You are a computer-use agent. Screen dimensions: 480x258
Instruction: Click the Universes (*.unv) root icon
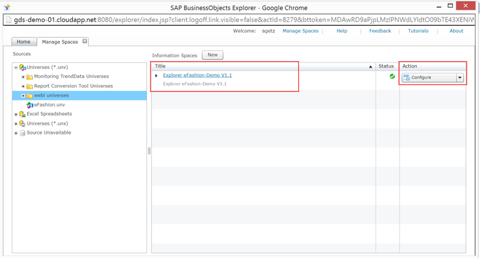[x=23, y=68]
